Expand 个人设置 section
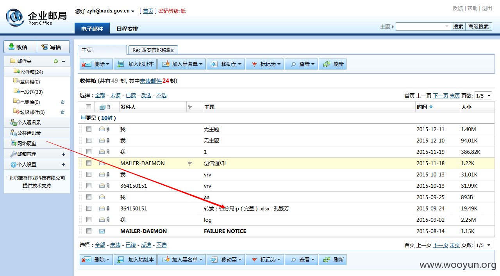500x276 pixels. click(63, 165)
